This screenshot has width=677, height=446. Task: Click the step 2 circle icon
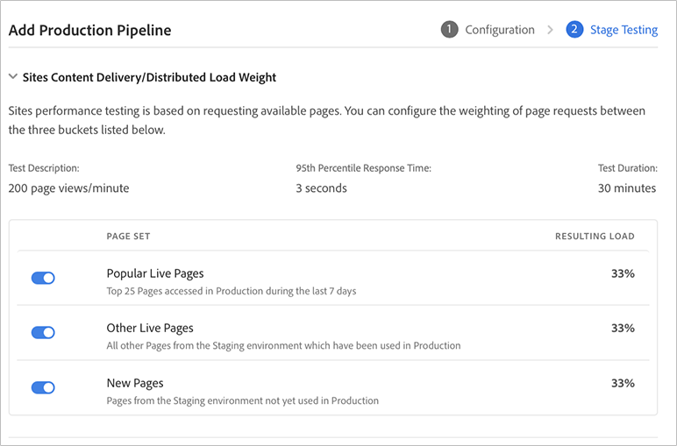tap(574, 30)
